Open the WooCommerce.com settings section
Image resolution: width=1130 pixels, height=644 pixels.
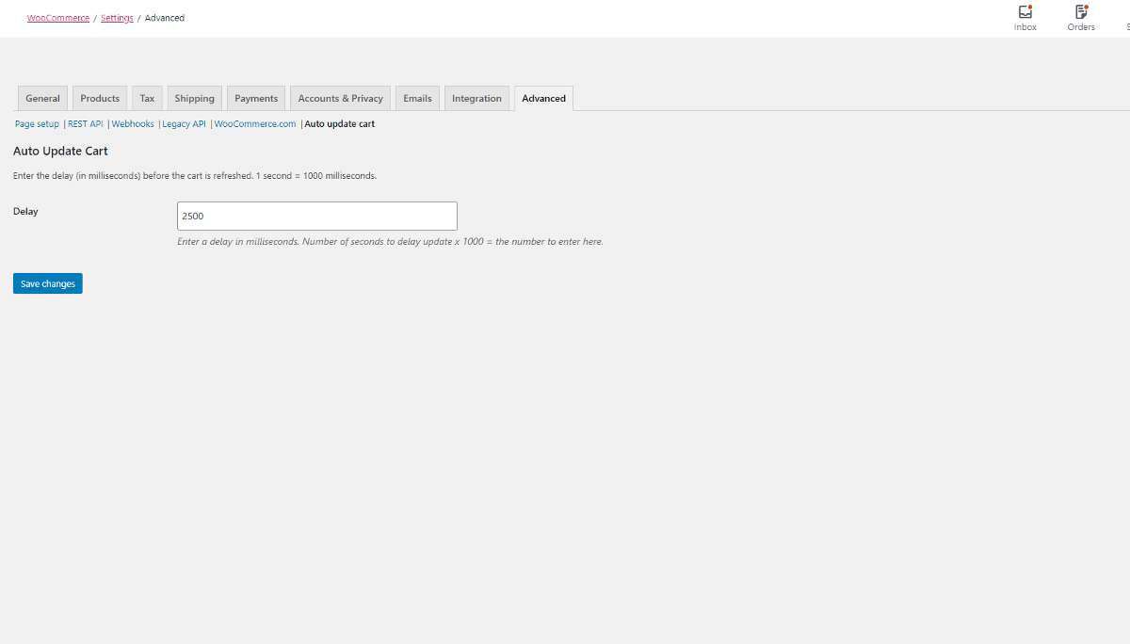255,123
